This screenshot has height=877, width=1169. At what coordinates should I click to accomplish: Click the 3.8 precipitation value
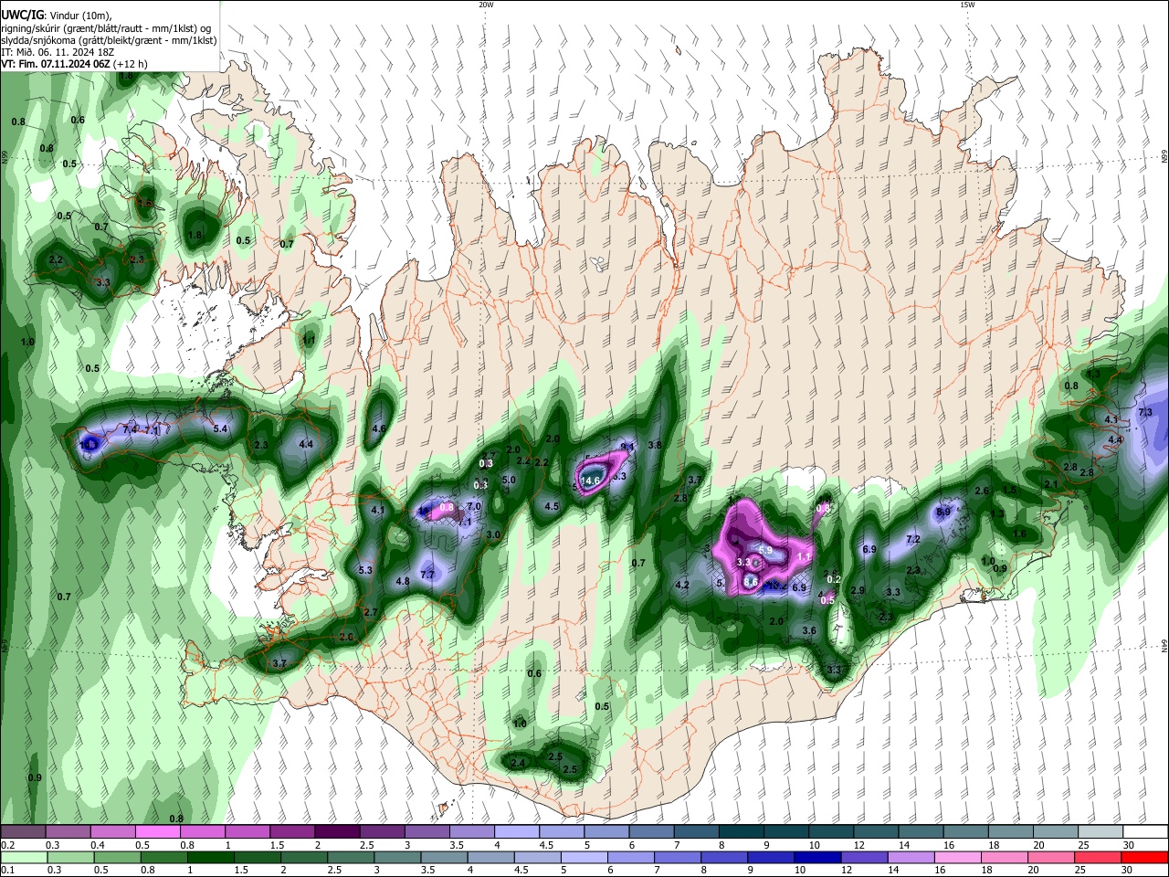(x=654, y=445)
